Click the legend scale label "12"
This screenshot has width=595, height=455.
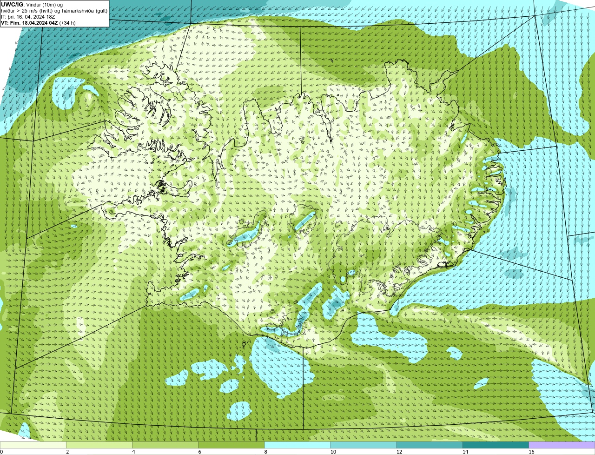click(x=399, y=452)
